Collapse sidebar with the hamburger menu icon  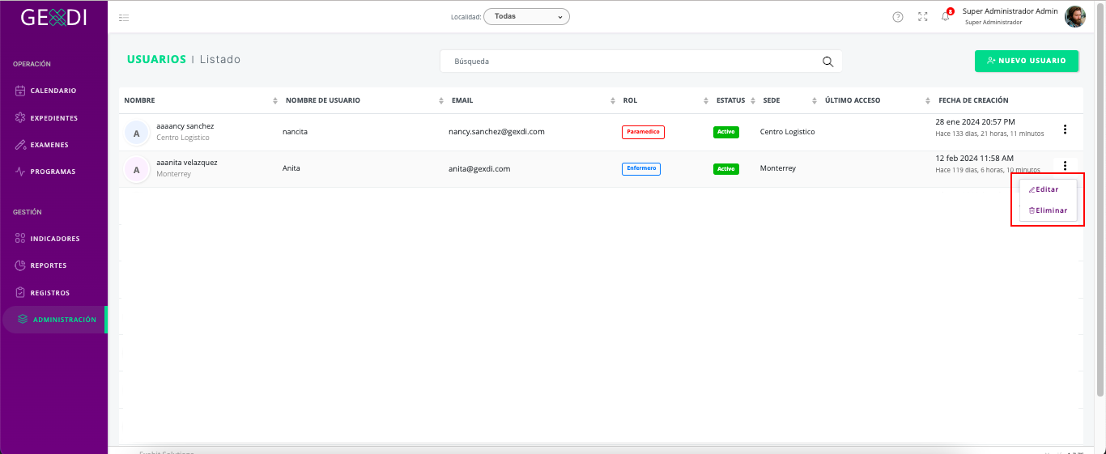pyautogui.click(x=124, y=17)
